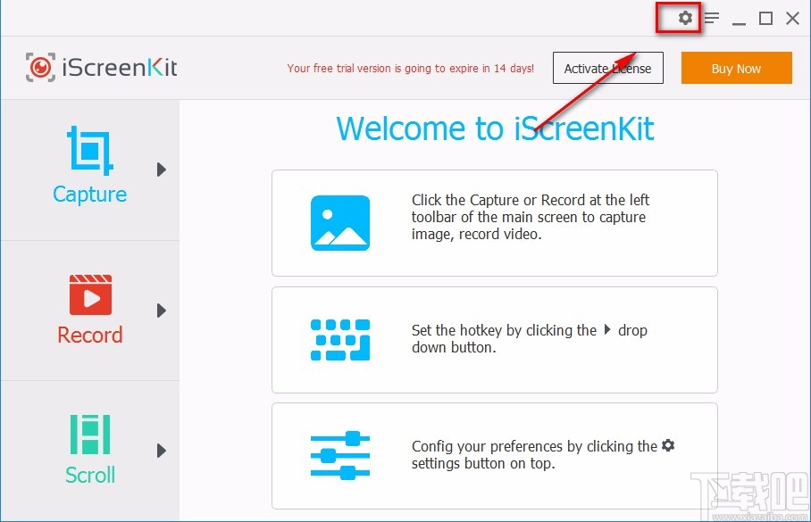Select the Record label in sidebar

(x=90, y=335)
